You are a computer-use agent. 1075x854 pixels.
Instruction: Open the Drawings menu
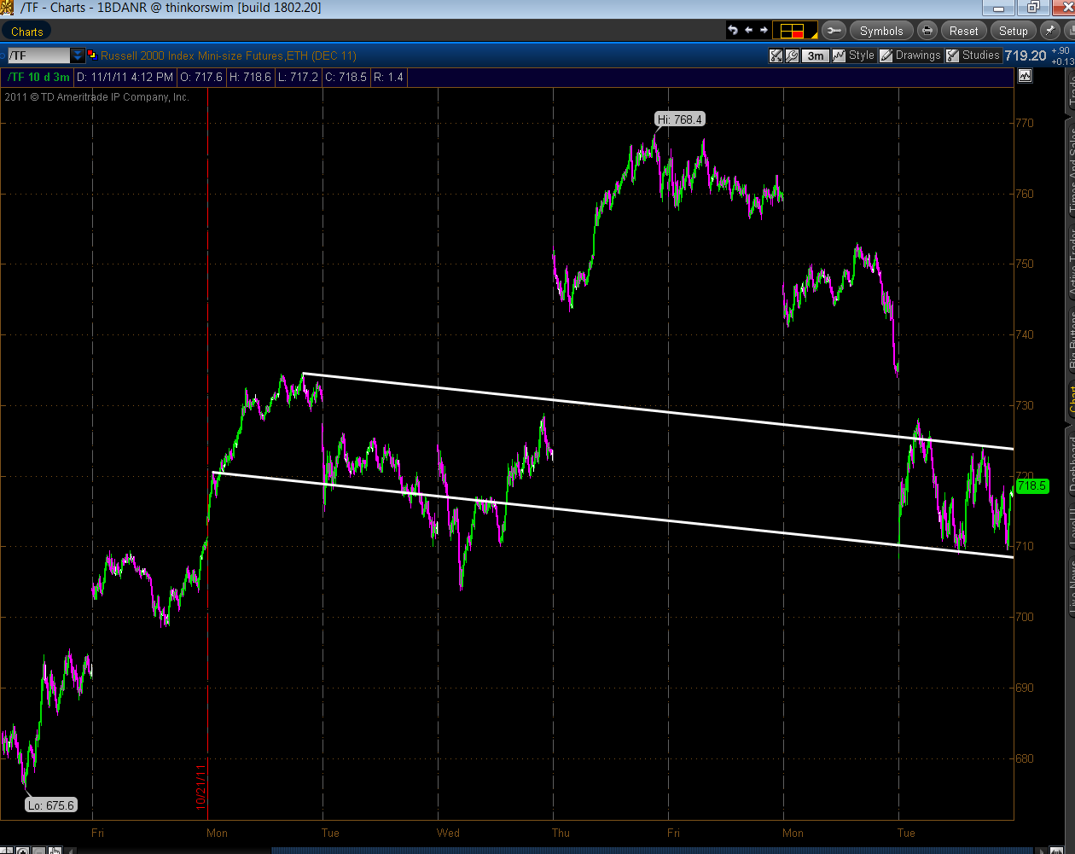(x=909, y=55)
